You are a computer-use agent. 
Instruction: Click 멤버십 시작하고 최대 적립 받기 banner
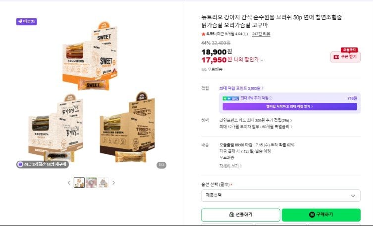click(x=290, y=107)
